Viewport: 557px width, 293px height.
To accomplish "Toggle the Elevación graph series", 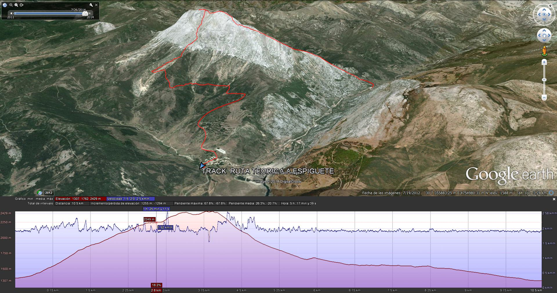I will click(x=78, y=199).
